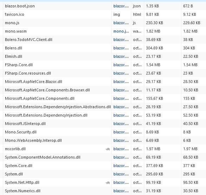Click the 295 KB size value

(x=189, y=174)
